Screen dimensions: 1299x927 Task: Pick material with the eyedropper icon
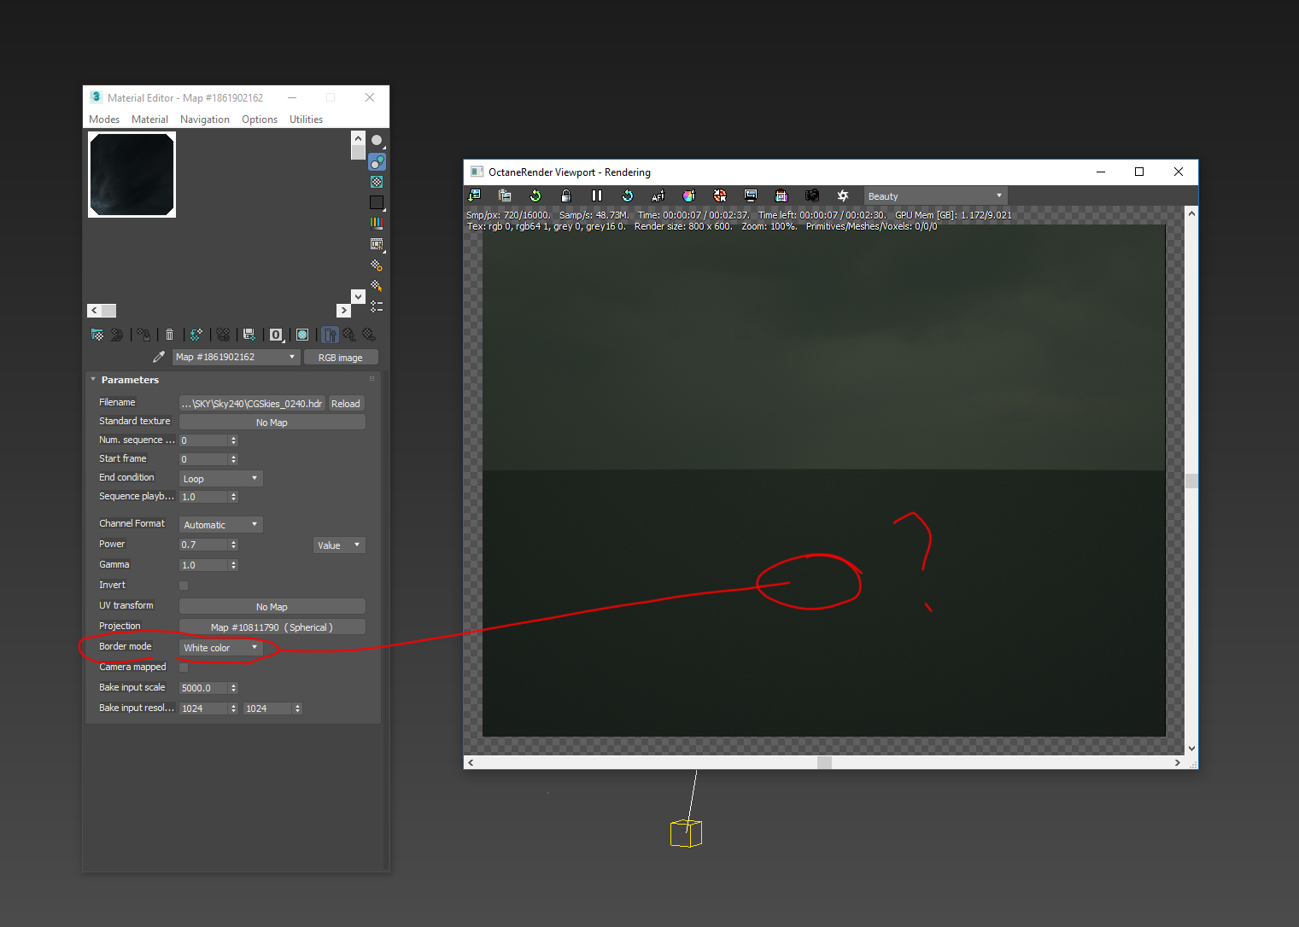159,357
